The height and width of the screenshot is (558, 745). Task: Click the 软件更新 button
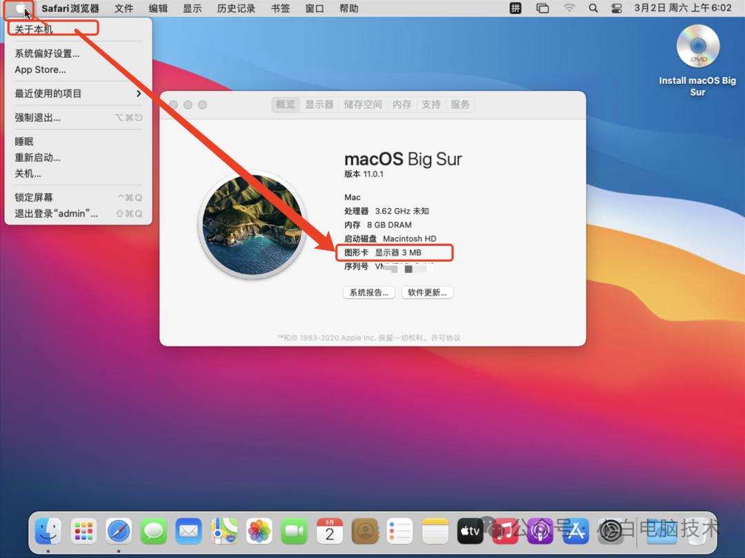pos(427,292)
